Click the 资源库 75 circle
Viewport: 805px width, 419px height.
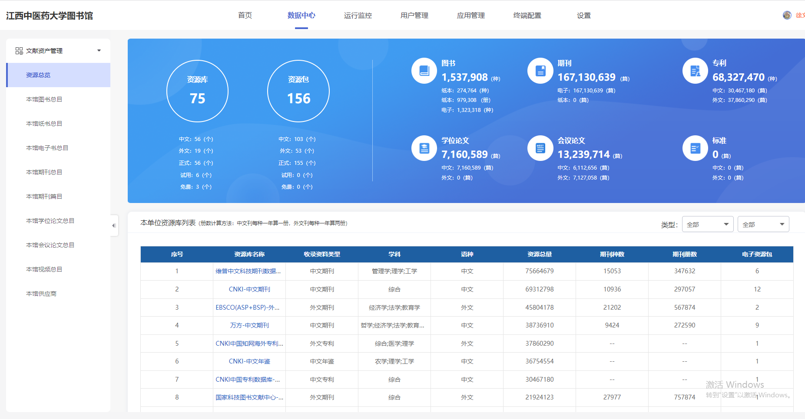[197, 91]
